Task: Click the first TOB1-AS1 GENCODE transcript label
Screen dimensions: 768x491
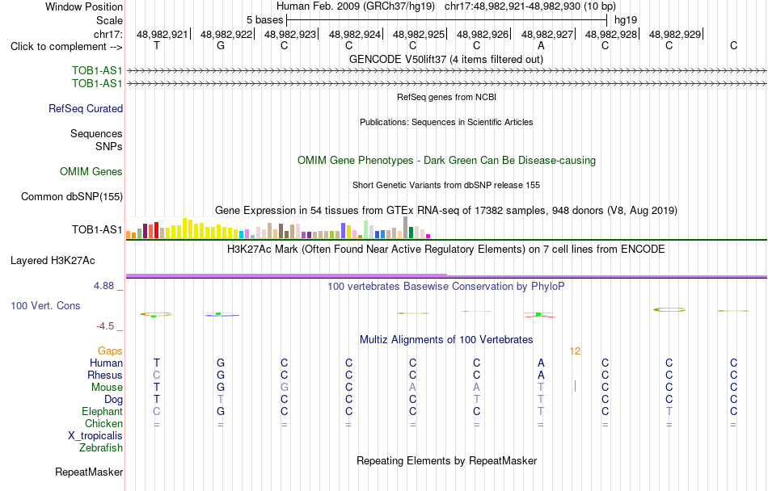Action: (x=97, y=71)
